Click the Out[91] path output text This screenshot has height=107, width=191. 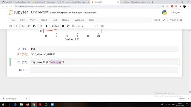[x=43, y=54]
